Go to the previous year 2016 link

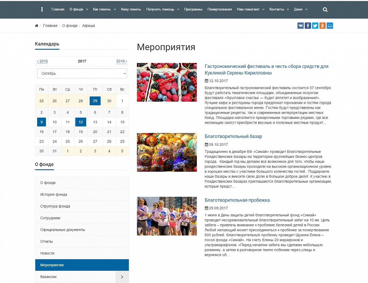click(42, 61)
